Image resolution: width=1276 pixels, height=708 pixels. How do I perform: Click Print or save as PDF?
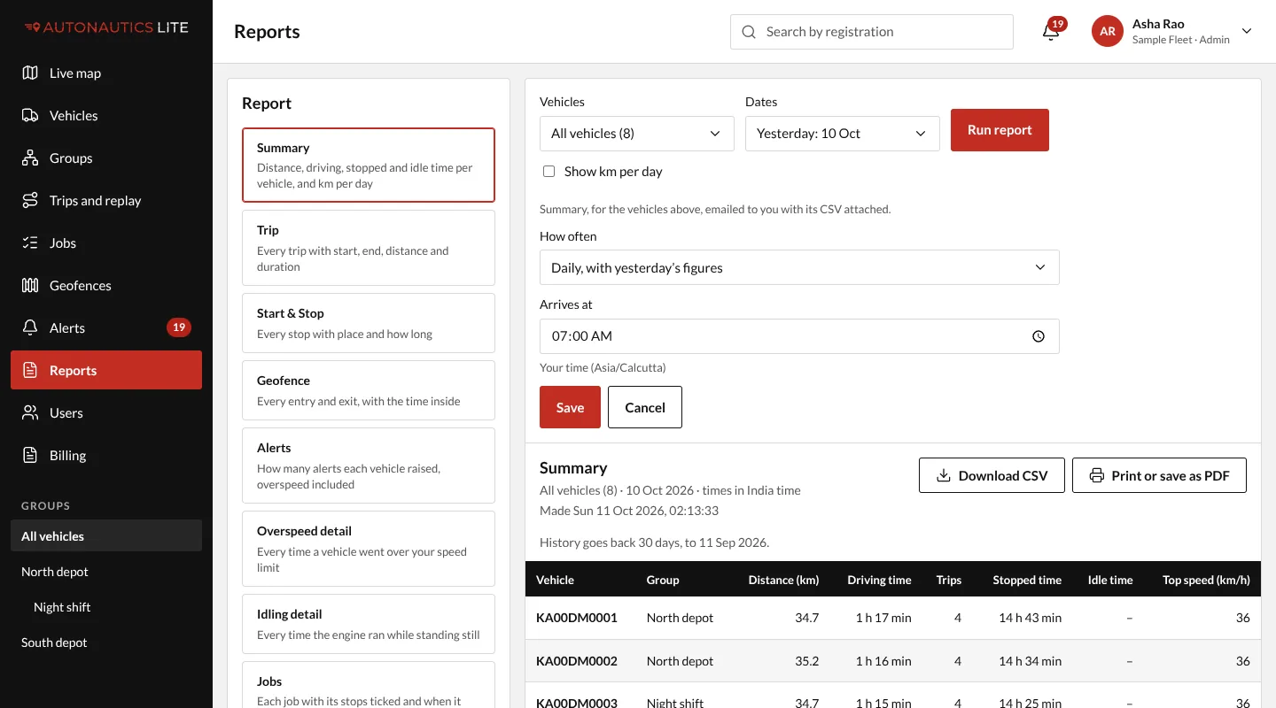[x=1159, y=475]
